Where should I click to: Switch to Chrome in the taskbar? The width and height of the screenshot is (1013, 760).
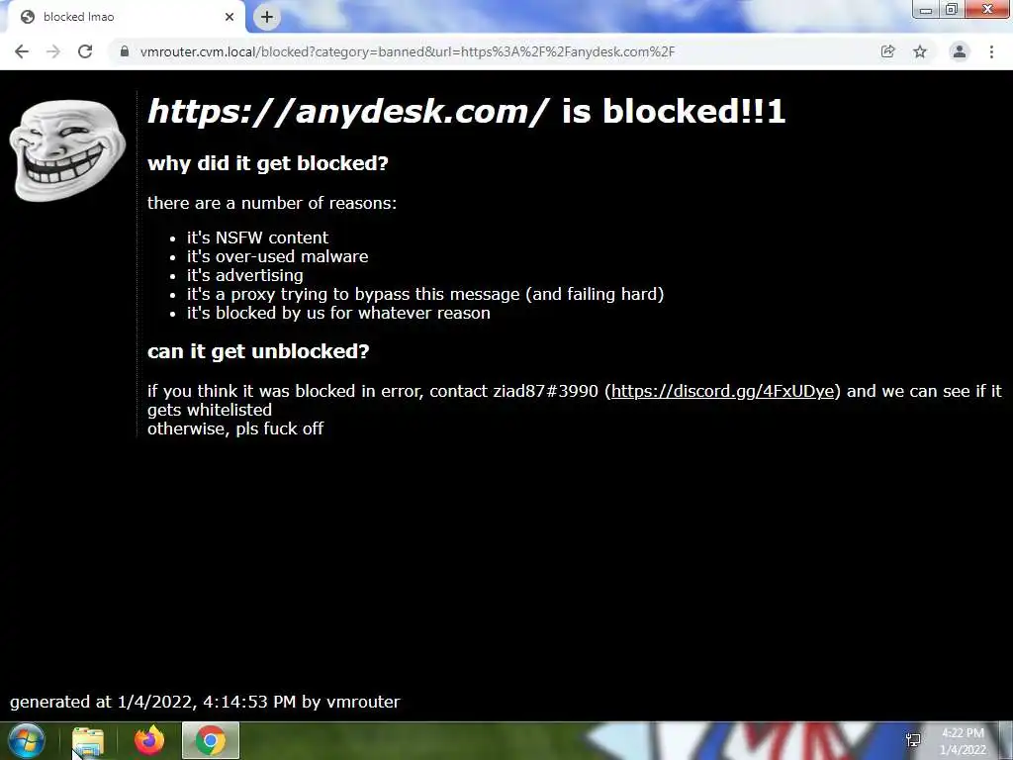pyautogui.click(x=211, y=740)
